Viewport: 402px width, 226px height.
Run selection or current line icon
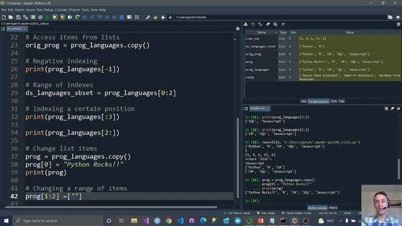pyautogui.click(x=70, y=17)
